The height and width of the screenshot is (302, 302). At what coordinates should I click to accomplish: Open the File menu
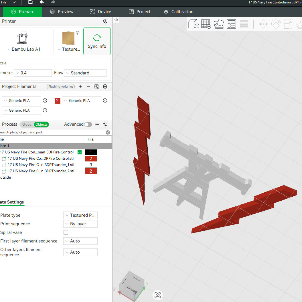point(4,2)
